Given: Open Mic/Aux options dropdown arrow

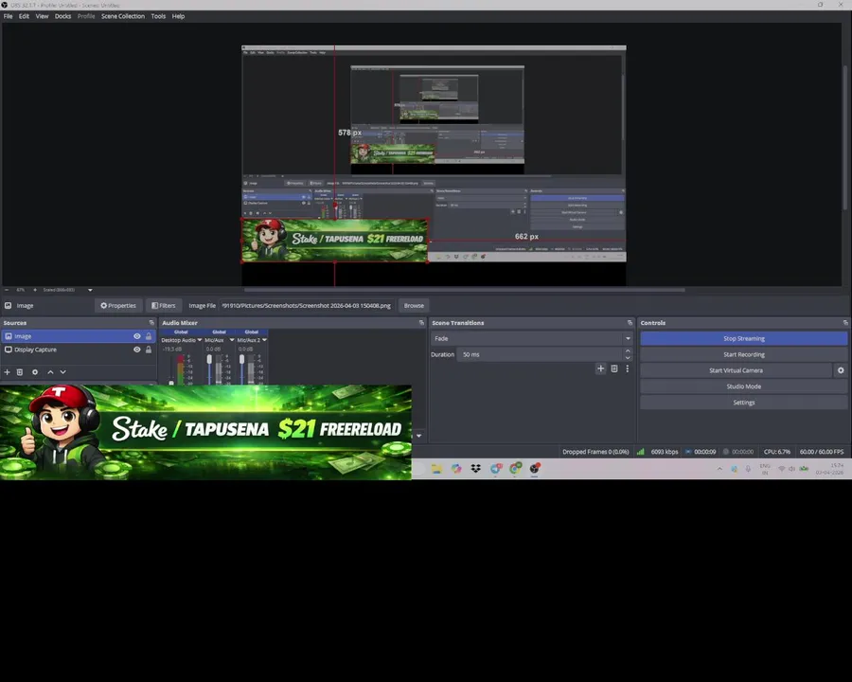Looking at the screenshot, I should (232, 340).
